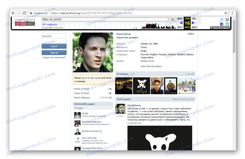Click the YES, YOU CAN. avatar icon
This screenshot has width=245, height=159.
pos(78,140)
